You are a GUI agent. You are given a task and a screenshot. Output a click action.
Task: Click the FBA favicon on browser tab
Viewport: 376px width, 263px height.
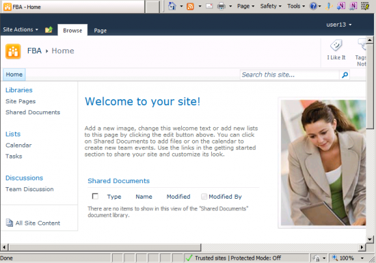pyautogui.click(x=8, y=7)
